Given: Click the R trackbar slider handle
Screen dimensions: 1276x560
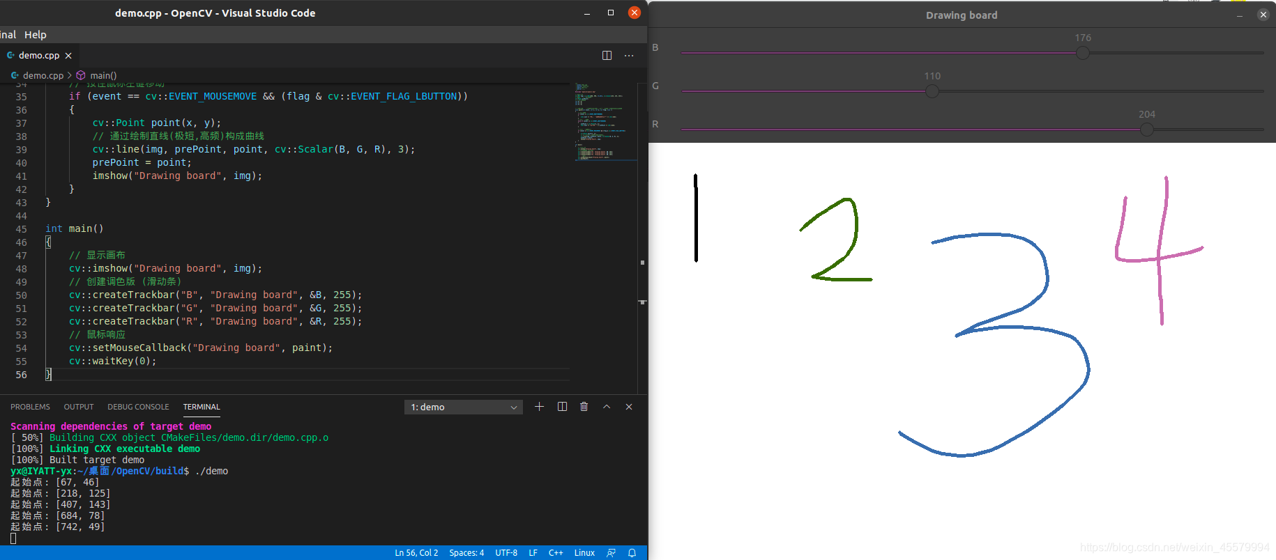Looking at the screenshot, I should tap(1147, 130).
